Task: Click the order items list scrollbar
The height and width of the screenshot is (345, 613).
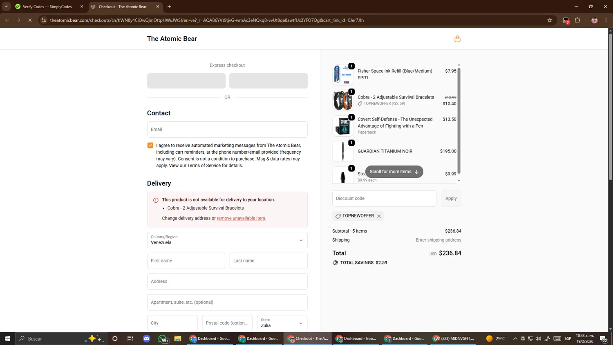Action: pyautogui.click(x=459, y=121)
